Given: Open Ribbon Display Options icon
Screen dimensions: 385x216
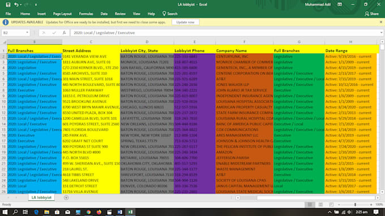Looking at the screenshot, I should coord(340,5).
